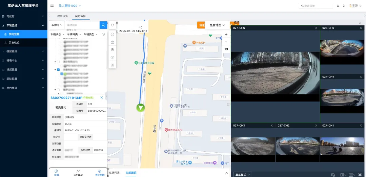The height and width of the screenshot is (177, 366).
Task: Click the blue search magnifier button
Action: tap(103, 25)
